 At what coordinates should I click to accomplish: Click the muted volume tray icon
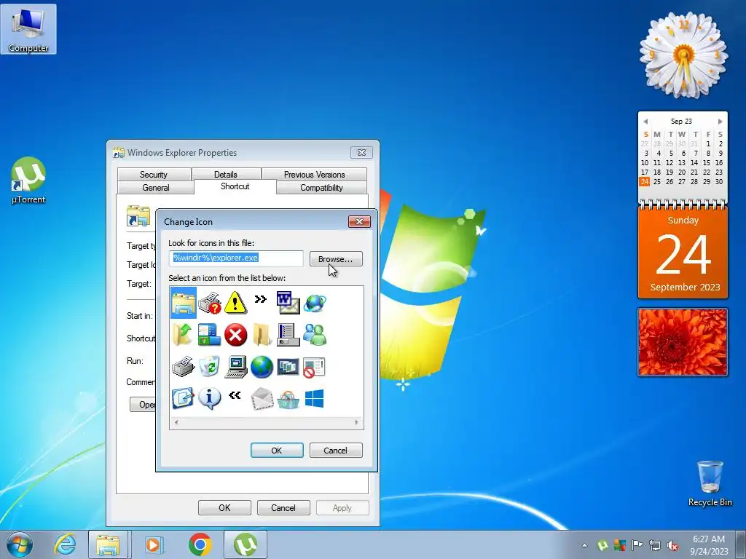tap(672, 546)
